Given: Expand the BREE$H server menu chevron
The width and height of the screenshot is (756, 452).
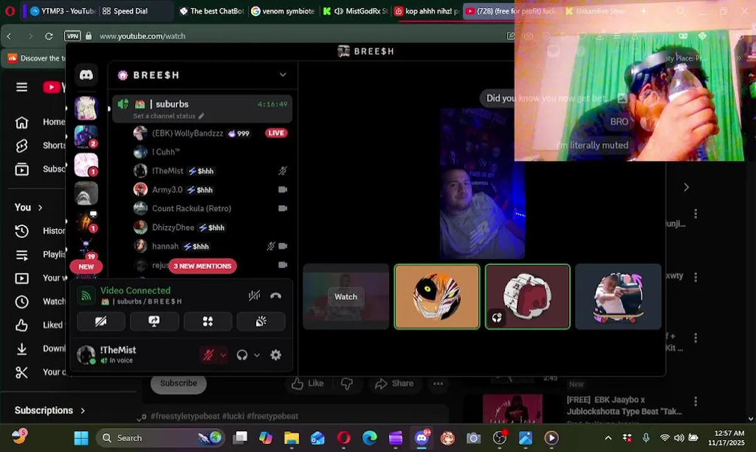Looking at the screenshot, I should 283,75.
